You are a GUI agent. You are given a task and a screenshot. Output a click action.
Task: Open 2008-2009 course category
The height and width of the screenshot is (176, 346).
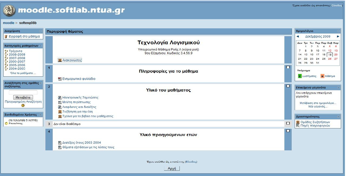(17, 55)
